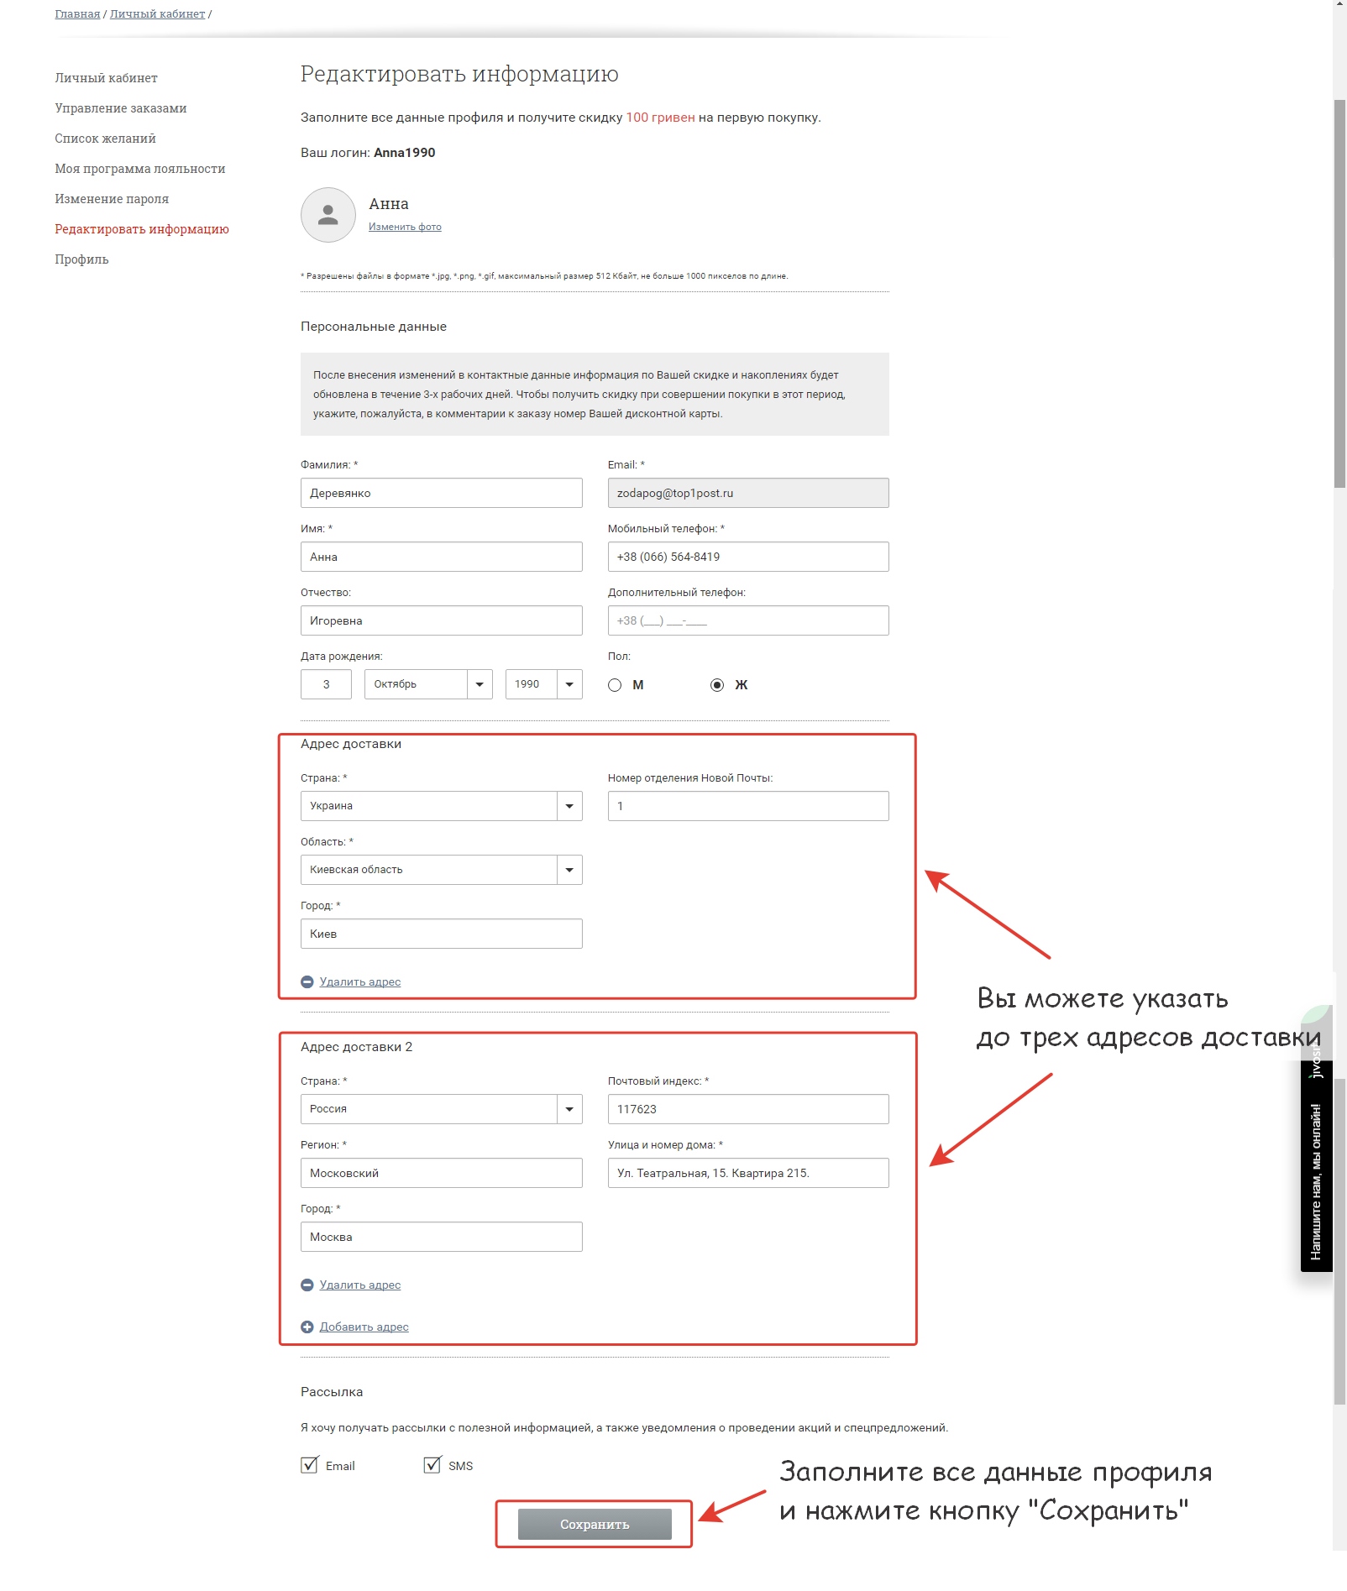
Task: Open Личный кабинет sidebar item
Action: click(x=106, y=78)
